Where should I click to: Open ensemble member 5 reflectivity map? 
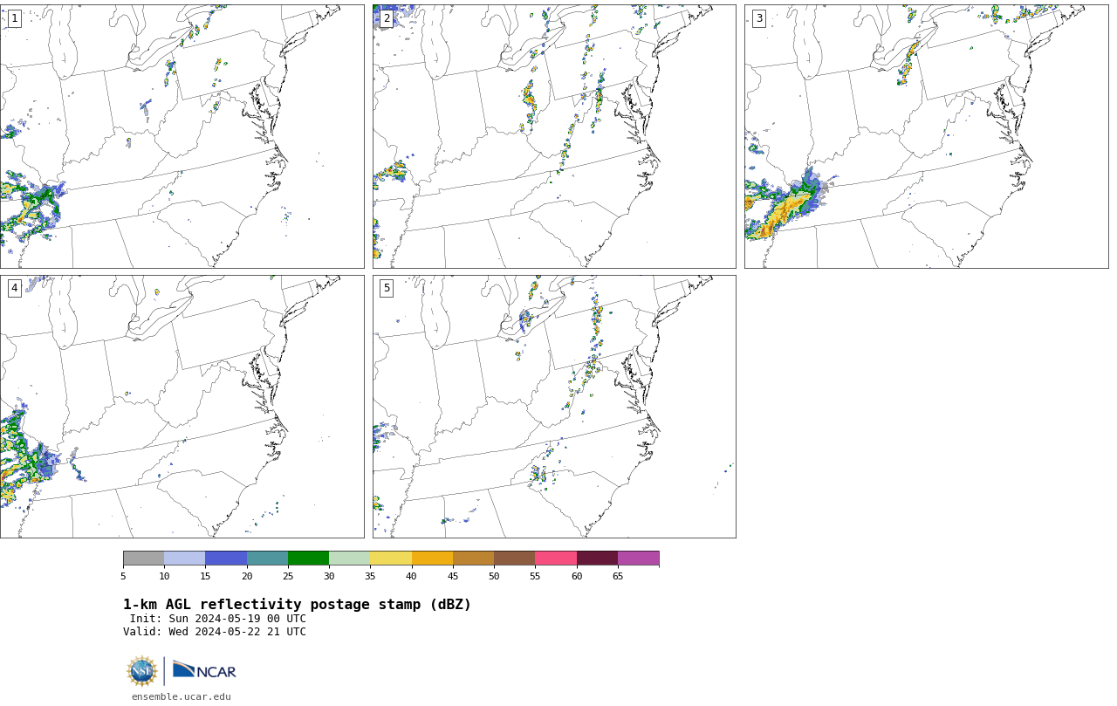tap(554, 407)
